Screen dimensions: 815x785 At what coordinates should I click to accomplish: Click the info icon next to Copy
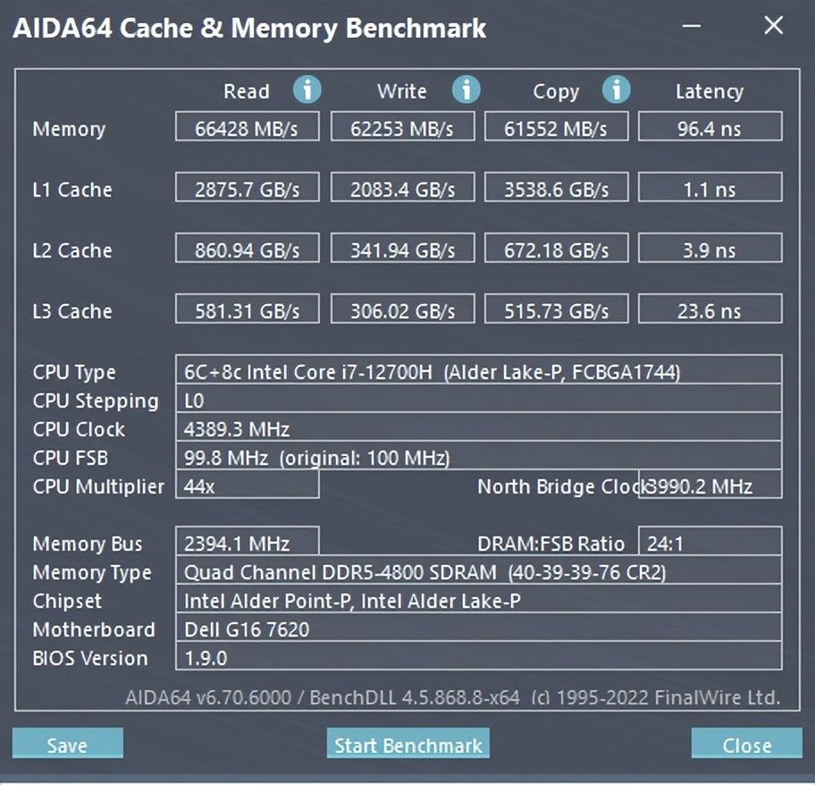(x=616, y=89)
